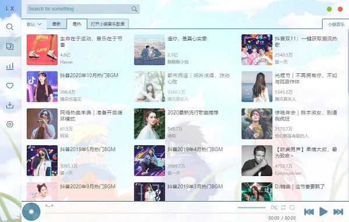The width and height of the screenshot is (349, 222).
Task: Open the Search page from the sidebar
Action: [x=10, y=27]
